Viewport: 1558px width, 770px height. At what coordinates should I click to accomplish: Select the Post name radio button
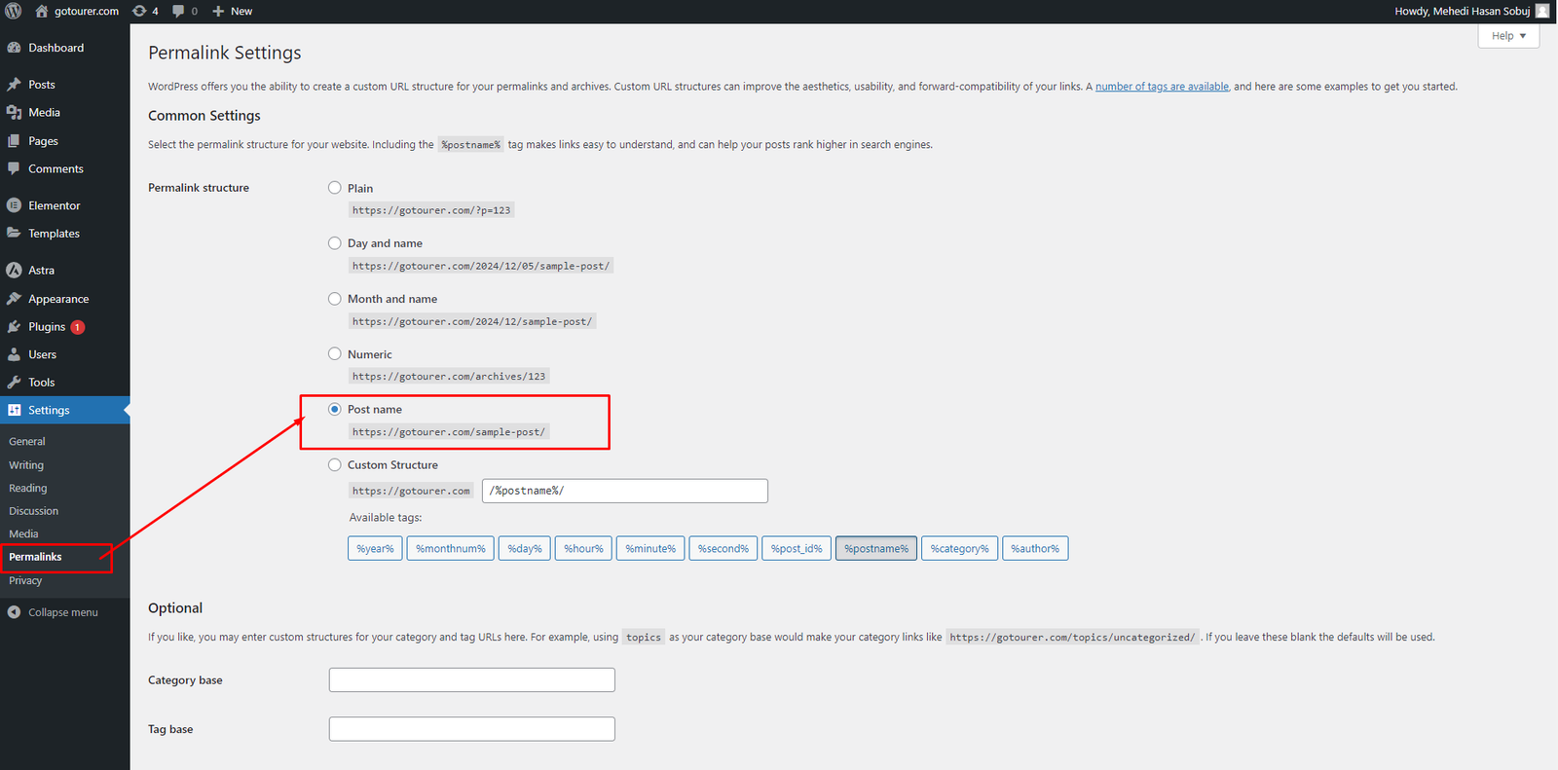(x=335, y=409)
